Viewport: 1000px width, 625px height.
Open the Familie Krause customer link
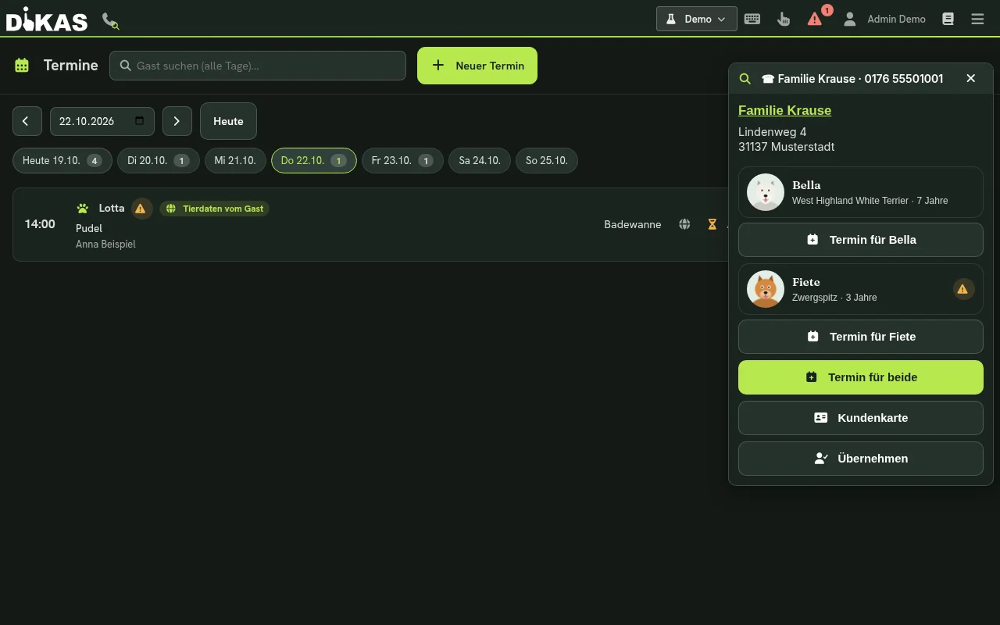pyautogui.click(x=784, y=110)
